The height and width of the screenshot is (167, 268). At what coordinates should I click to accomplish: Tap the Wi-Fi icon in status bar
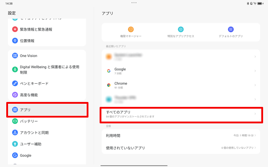(x=255, y=4)
